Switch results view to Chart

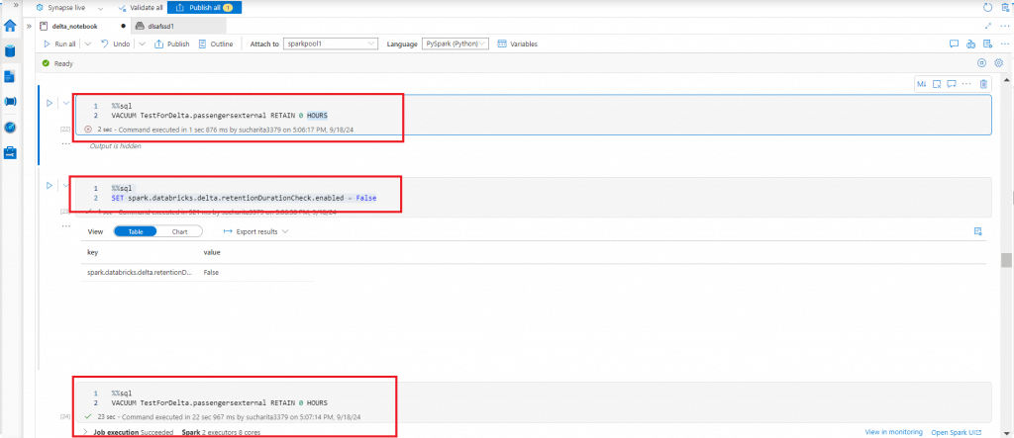[180, 231]
